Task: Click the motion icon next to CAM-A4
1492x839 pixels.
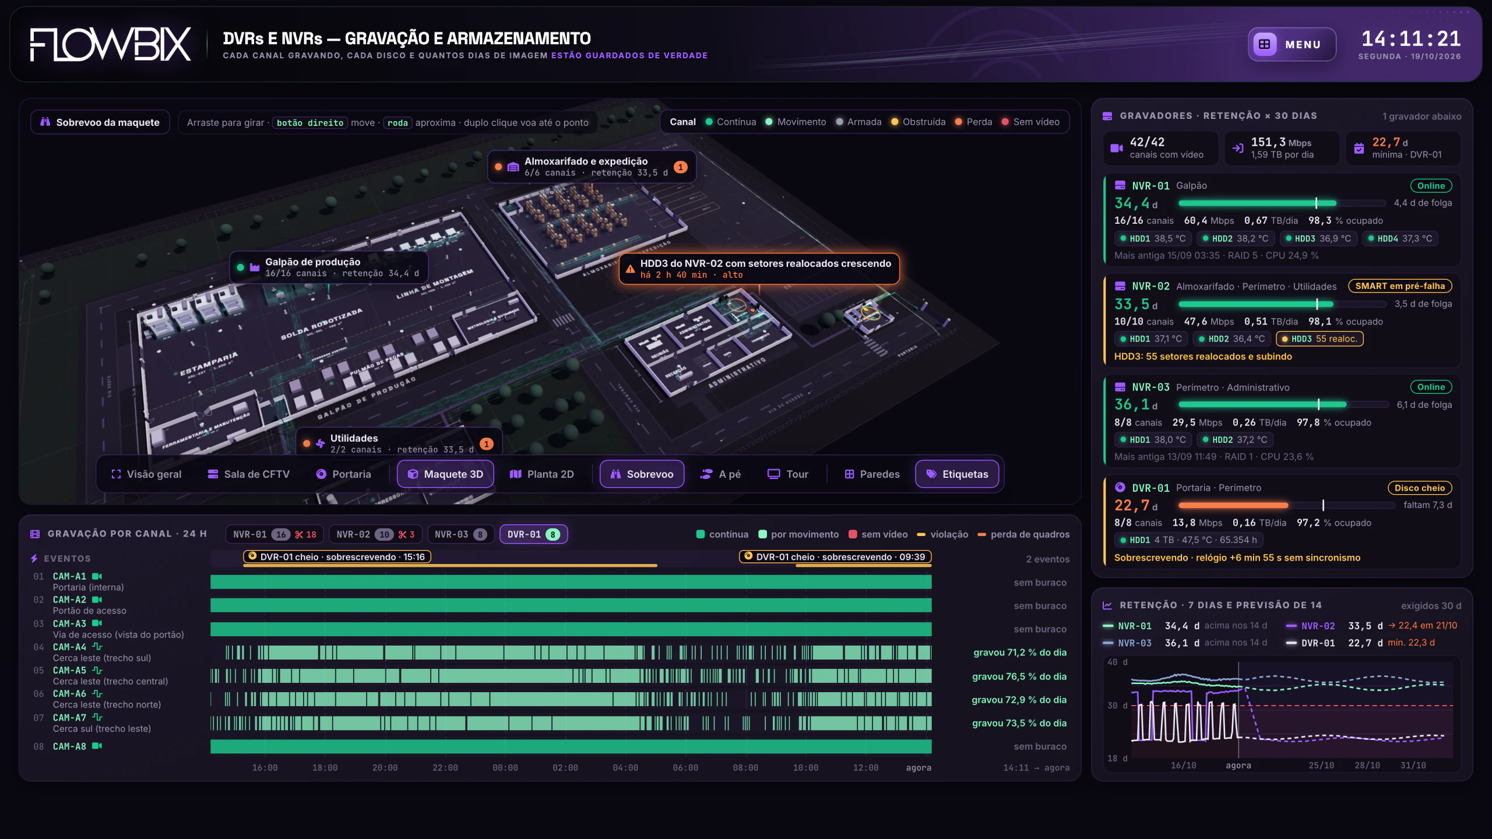Action: coord(97,647)
